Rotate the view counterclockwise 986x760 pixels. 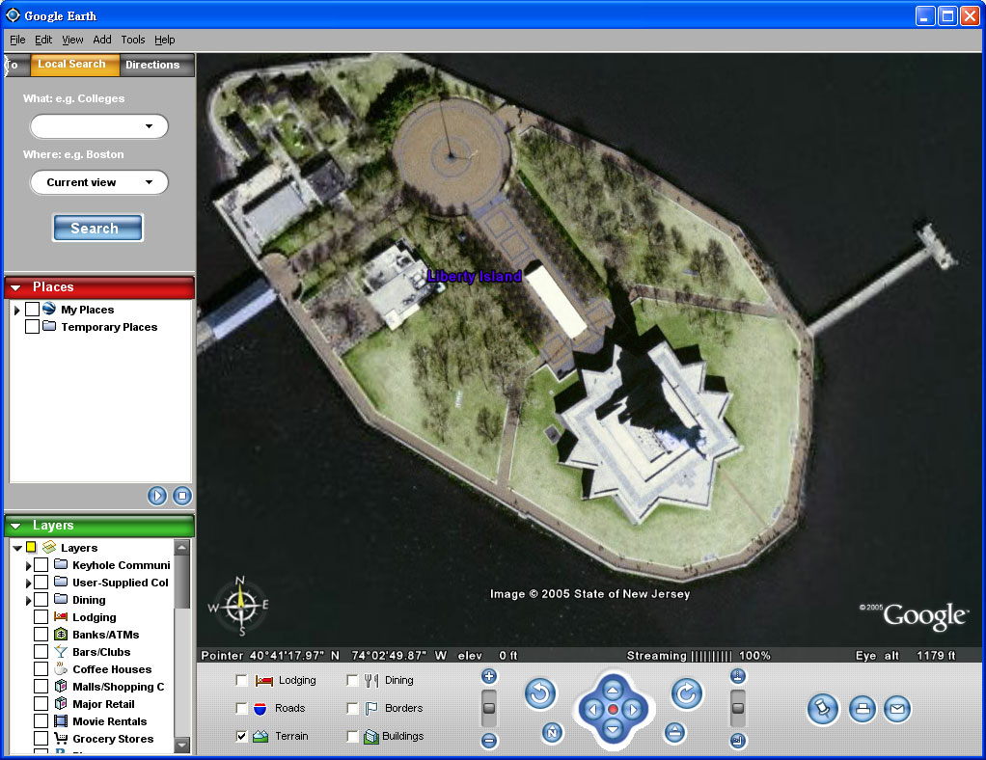tap(540, 694)
